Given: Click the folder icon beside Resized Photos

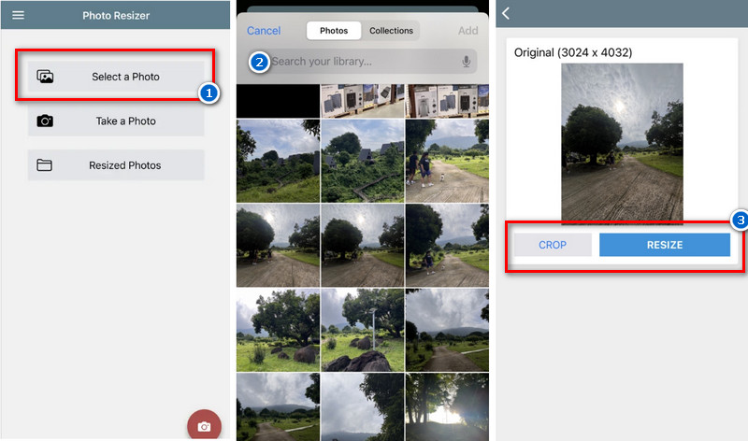Looking at the screenshot, I should (x=45, y=165).
